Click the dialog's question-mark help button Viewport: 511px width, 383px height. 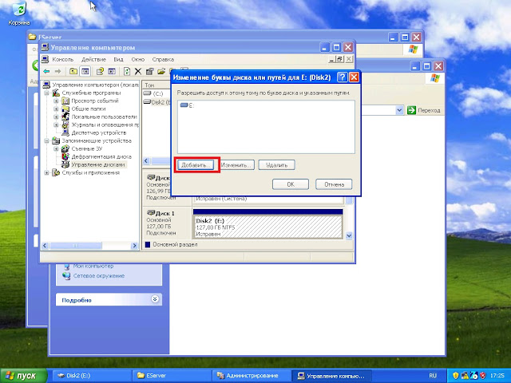coord(343,77)
